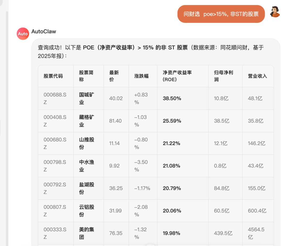This screenshot has width=287, height=246.
Task: Click net profit 38.5亿
Action: (x=222, y=121)
